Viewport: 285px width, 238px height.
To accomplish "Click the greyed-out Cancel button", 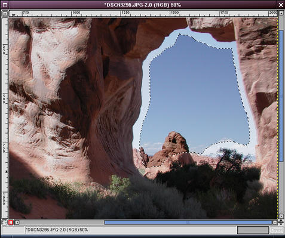I will pyautogui.click(x=276, y=230).
